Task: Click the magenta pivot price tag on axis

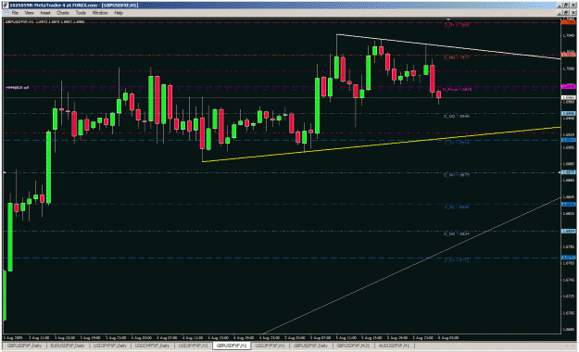Action: 568,86
